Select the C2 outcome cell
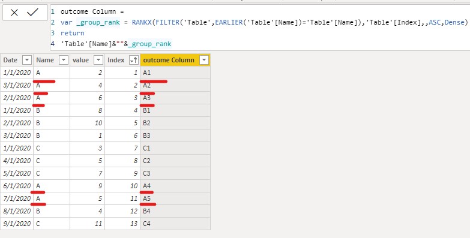Image resolution: width=470 pixels, height=238 pixels. coord(175,161)
